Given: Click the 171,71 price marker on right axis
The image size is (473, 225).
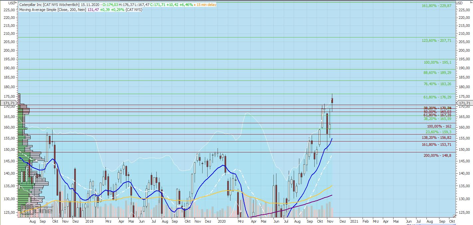Looking at the screenshot, I should [464, 103].
